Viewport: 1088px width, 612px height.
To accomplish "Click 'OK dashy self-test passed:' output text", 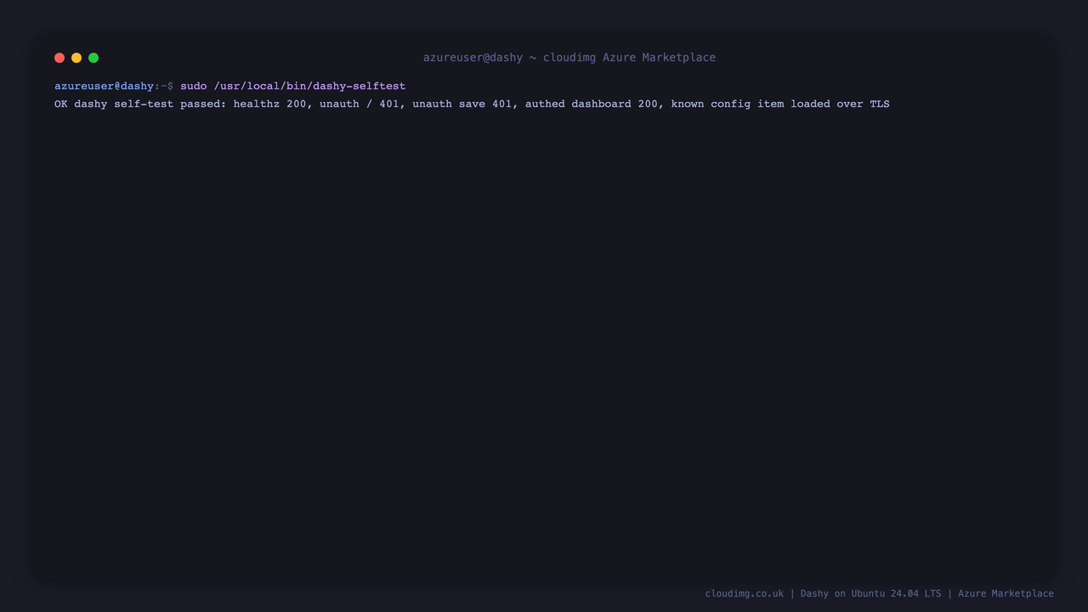I will tap(140, 104).
